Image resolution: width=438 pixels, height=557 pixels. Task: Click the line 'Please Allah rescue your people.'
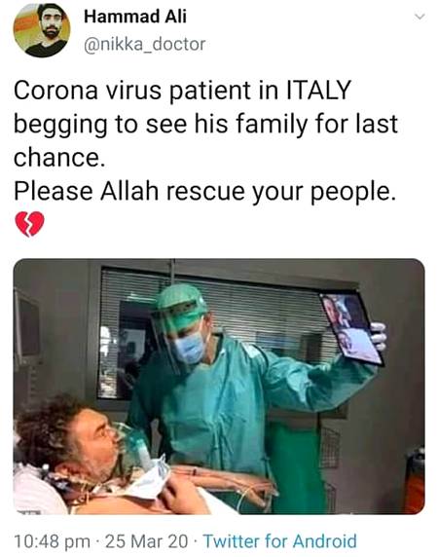coord(204,192)
